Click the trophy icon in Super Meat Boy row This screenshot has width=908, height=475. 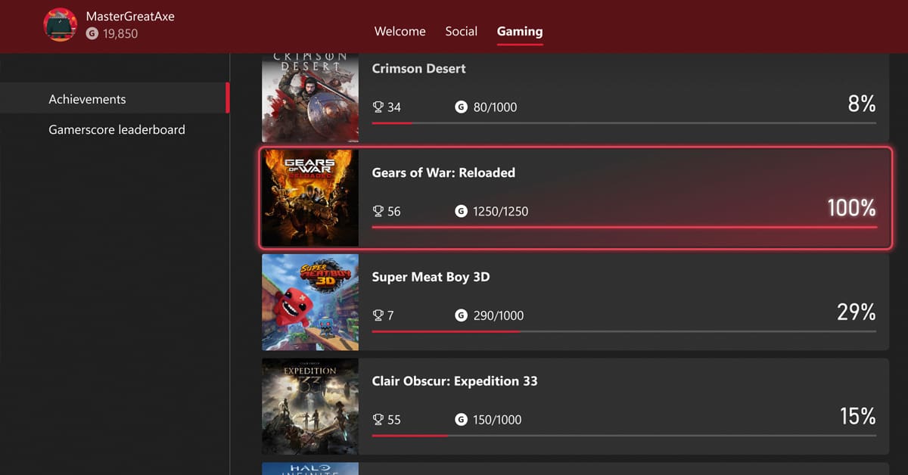[378, 315]
